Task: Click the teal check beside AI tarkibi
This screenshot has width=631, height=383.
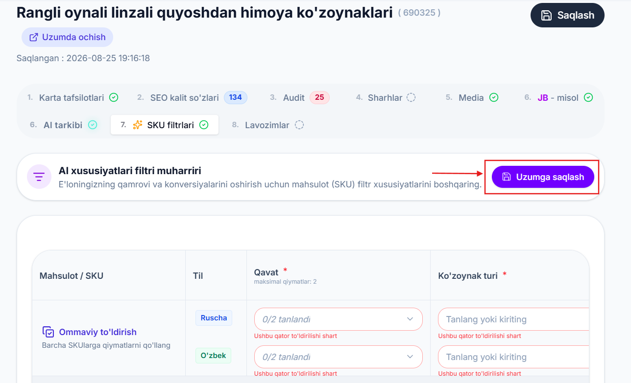Action: pos(93,125)
